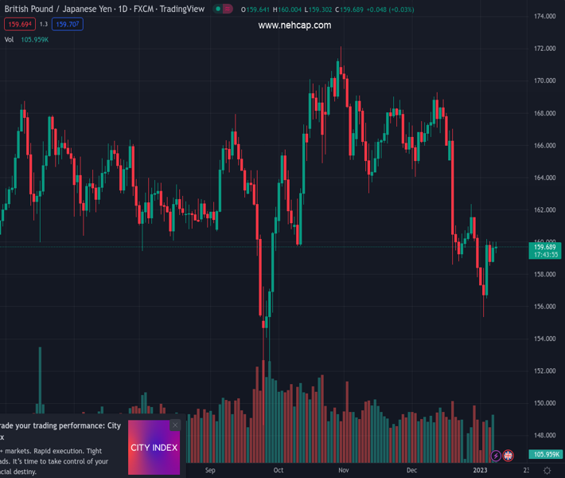Click the blue buy price 159.707
This screenshot has height=478, width=565.
point(68,25)
